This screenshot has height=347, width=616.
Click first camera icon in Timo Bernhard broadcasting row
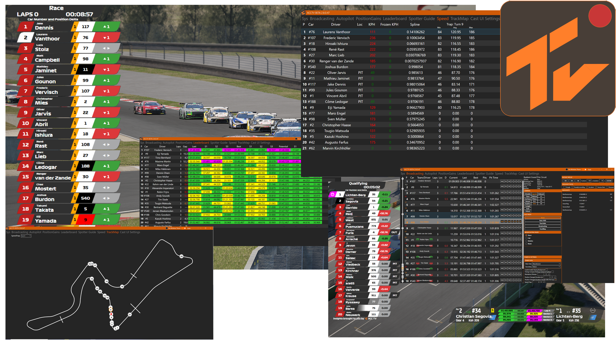point(502,192)
